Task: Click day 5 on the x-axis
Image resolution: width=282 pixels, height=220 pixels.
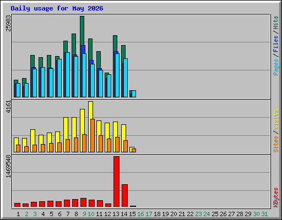Action: [x=51, y=214]
